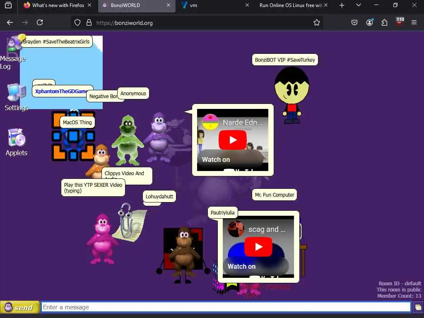Click the Room ID - default text
This screenshot has height=318, width=424.
click(400, 283)
